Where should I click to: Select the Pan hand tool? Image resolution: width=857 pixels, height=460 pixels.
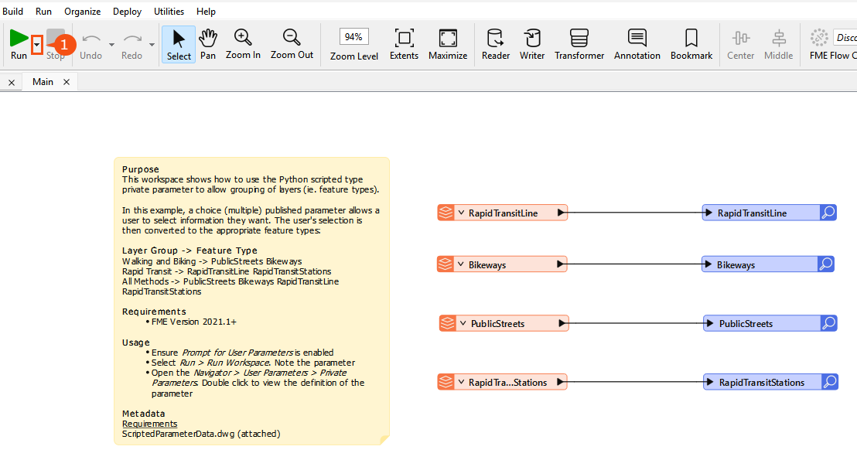tap(208, 43)
